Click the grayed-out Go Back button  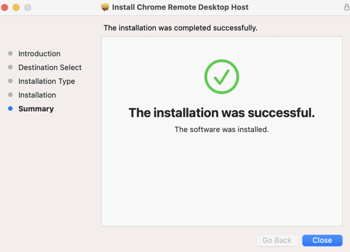click(x=277, y=240)
